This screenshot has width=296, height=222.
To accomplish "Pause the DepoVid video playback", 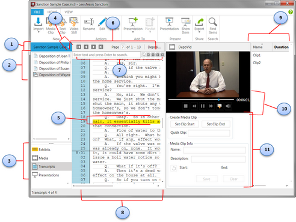I will click(x=203, y=106).
